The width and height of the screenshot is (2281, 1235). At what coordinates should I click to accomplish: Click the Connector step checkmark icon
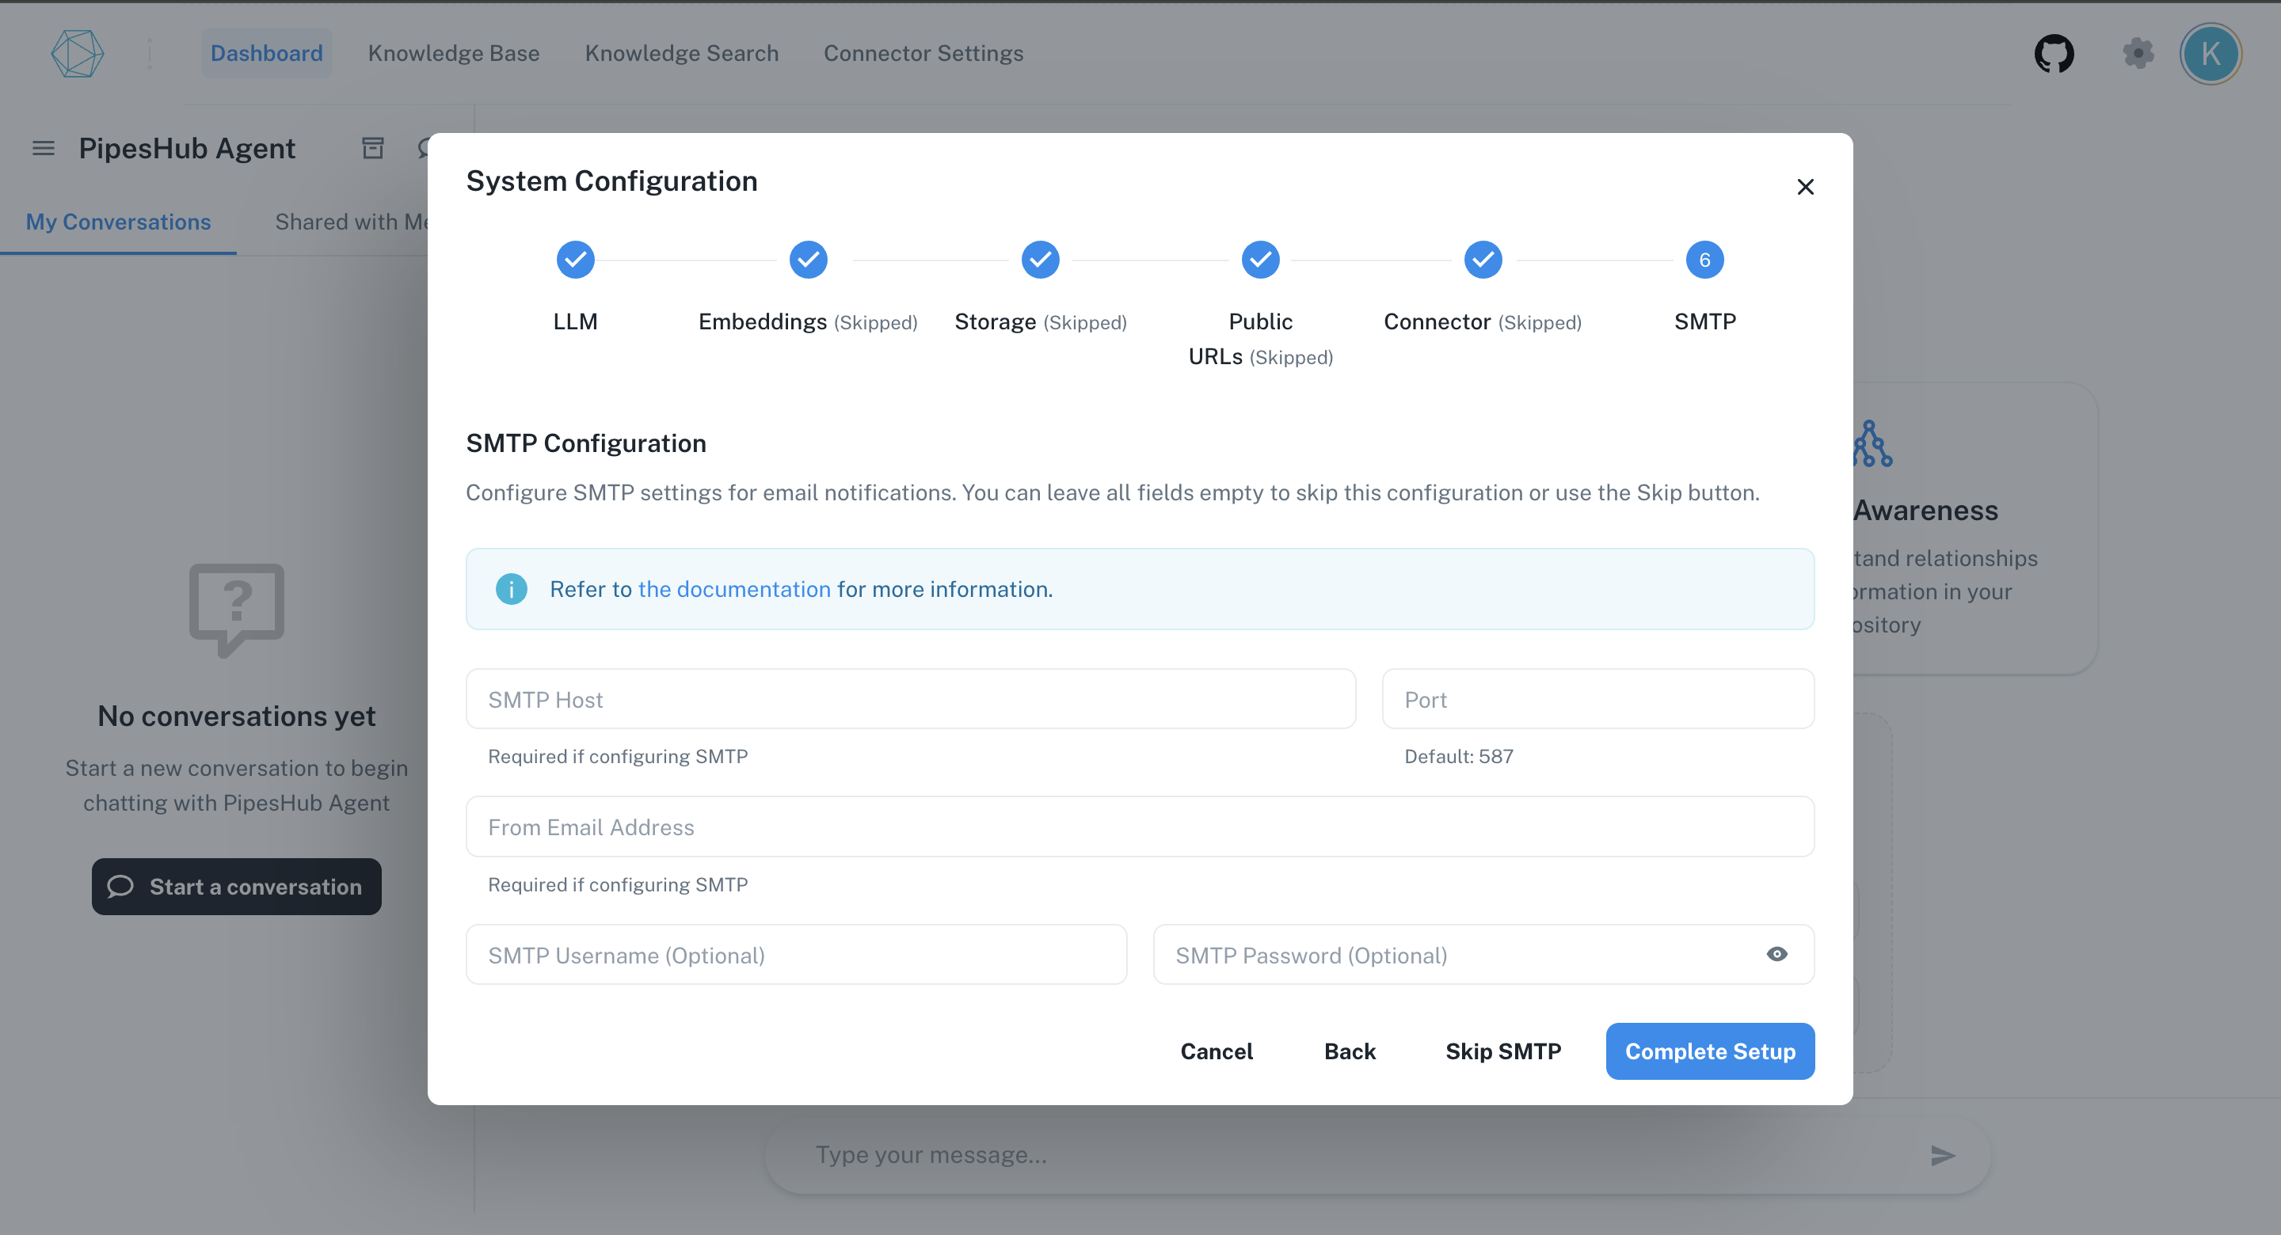1483,260
